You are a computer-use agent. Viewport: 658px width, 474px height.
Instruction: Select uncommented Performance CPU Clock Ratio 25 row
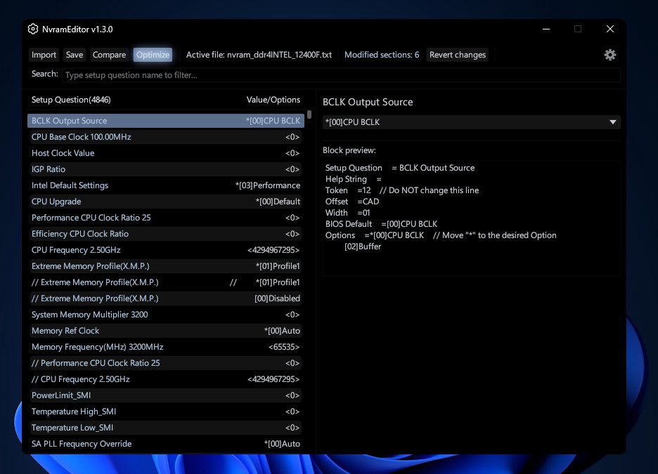coord(166,218)
